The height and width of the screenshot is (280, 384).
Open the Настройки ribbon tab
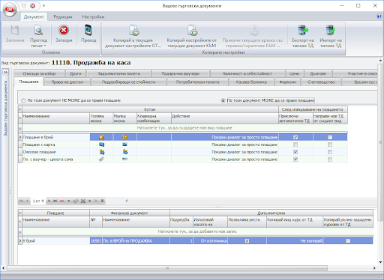[x=93, y=16]
